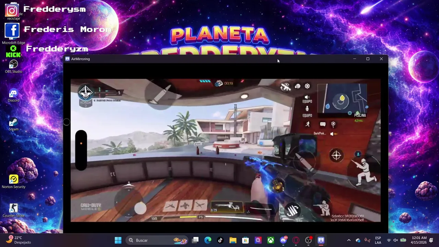Select the third scorestreak aircraft slot
Screen dimensions: 439x247
point(200,205)
